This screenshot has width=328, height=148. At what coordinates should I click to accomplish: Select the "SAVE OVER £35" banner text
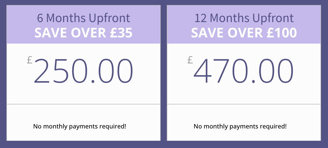pyautogui.click(x=83, y=33)
